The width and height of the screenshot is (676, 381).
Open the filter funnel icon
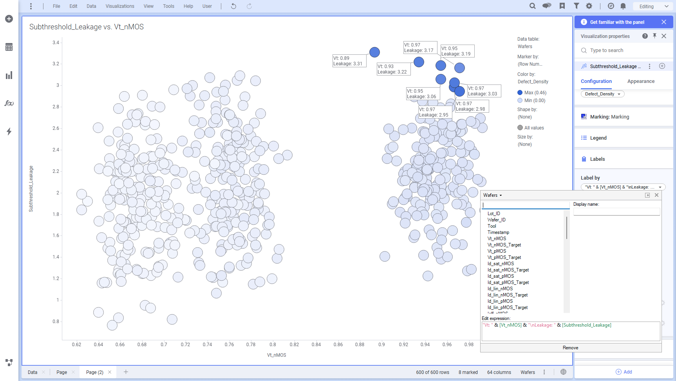pyautogui.click(x=576, y=6)
